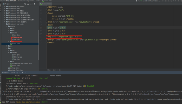This screenshot has height=104, width=182.
Task: Click the Expand All icon in Project panel
Action: click(28, 4)
